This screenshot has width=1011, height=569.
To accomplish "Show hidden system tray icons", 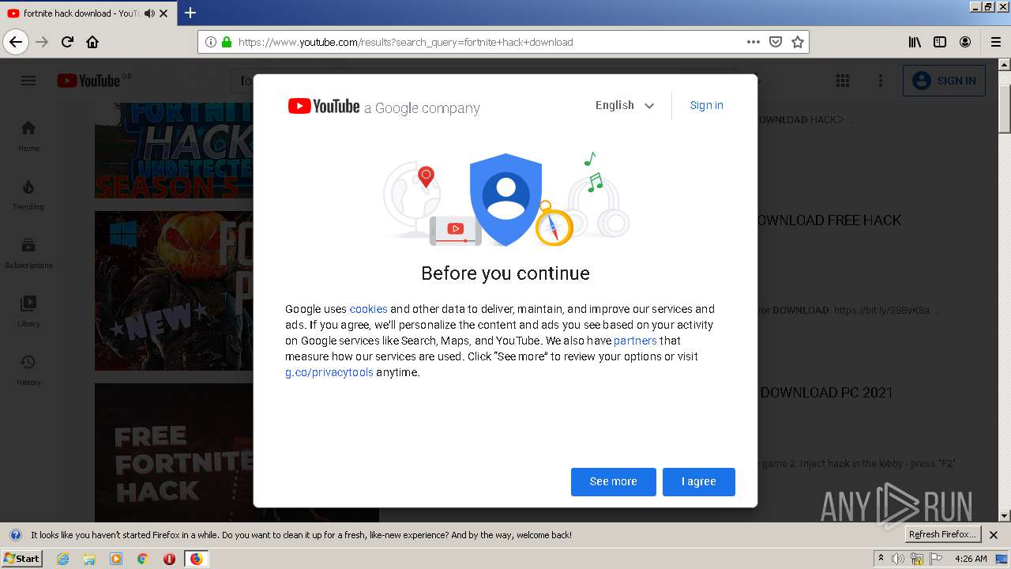I will click(881, 559).
